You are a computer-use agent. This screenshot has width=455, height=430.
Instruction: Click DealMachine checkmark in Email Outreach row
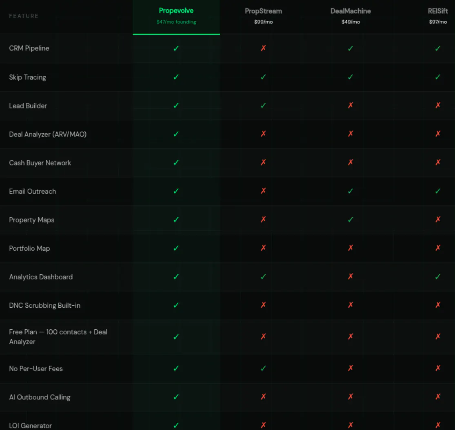(x=351, y=191)
